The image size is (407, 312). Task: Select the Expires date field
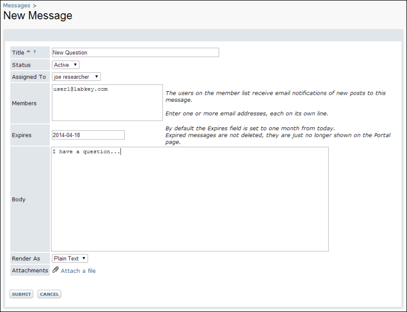(x=88, y=135)
